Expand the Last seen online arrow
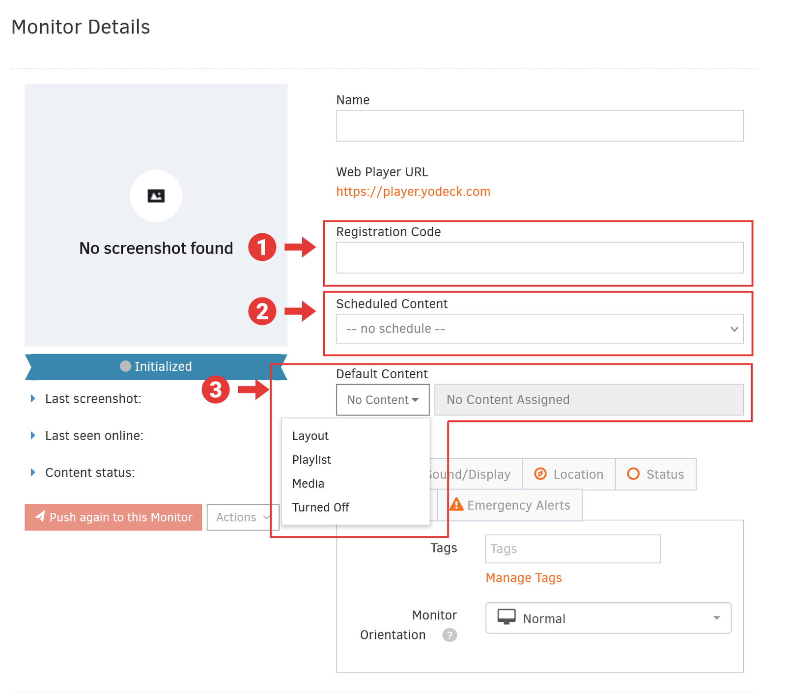The width and height of the screenshot is (786, 692). 33,435
